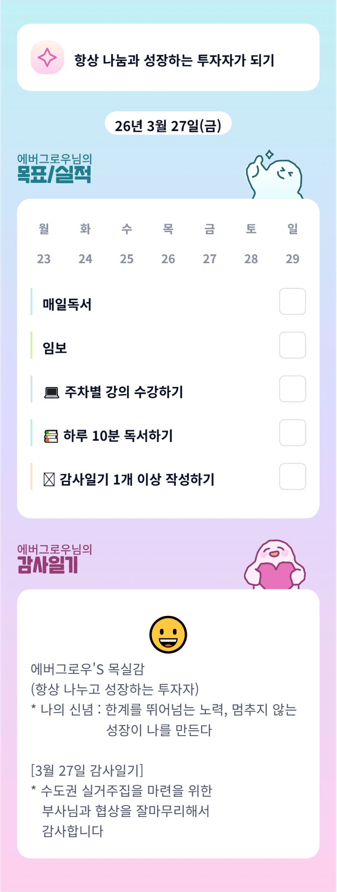337x892 pixels.
Task: Click the smiley face emoji
Action: click(x=168, y=635)
